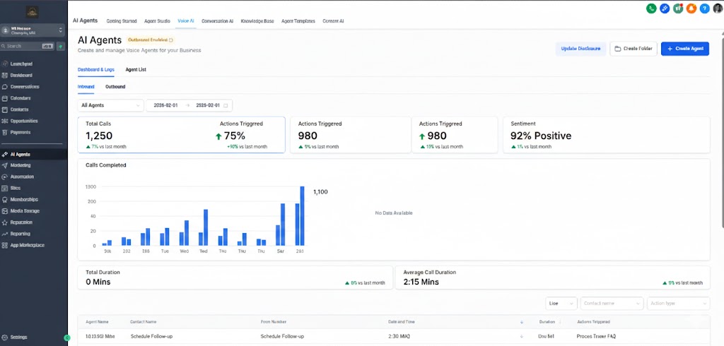Click the sidebar Search field

(25, 46)
